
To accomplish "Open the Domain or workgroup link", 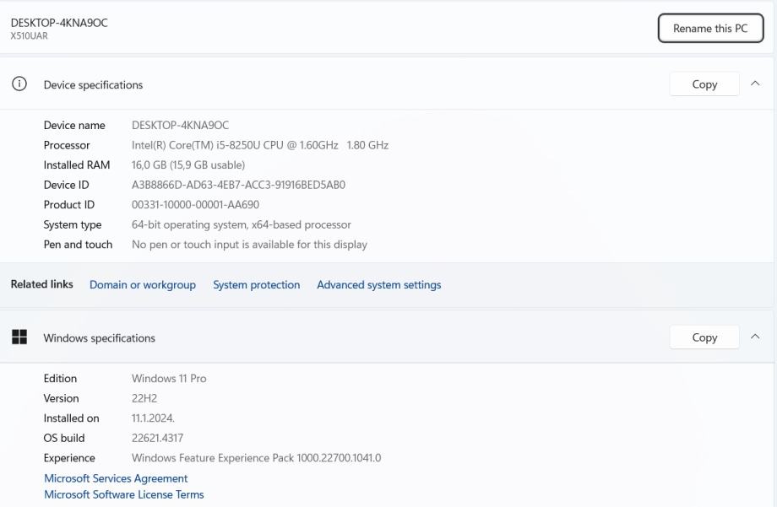I will pos(143,285).
